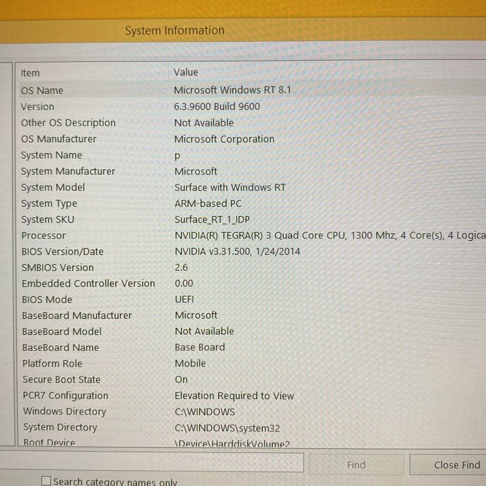
Task: Select the System Model row label
Action: pos(53,187)
